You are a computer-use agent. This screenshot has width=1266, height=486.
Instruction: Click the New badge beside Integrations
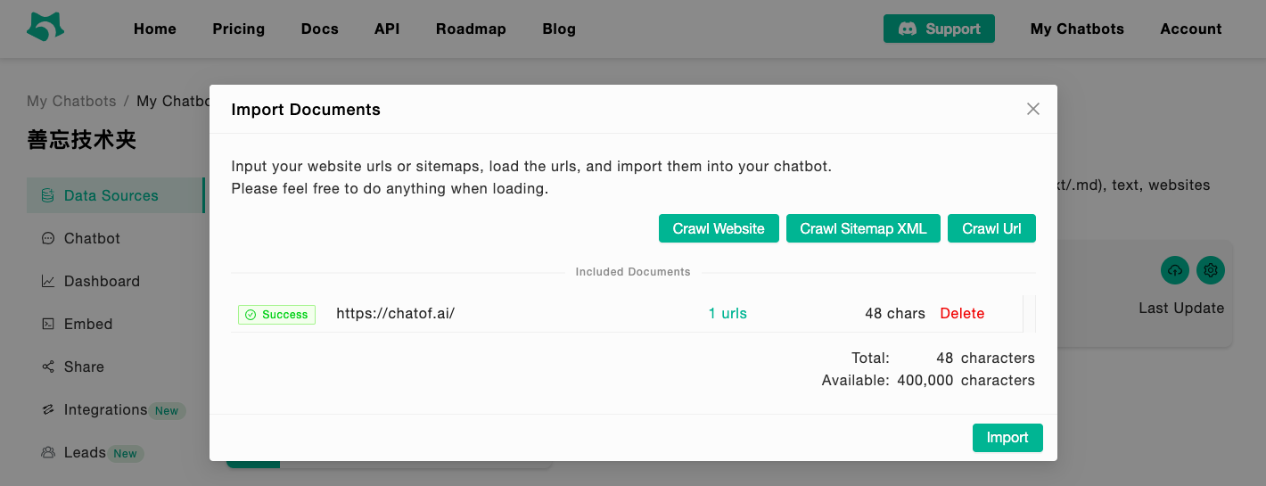[x=167, y=411]
